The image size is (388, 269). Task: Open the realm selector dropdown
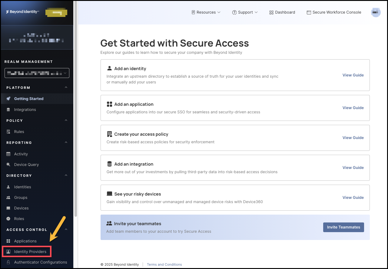pyautogui.click(x=37, y=73)
